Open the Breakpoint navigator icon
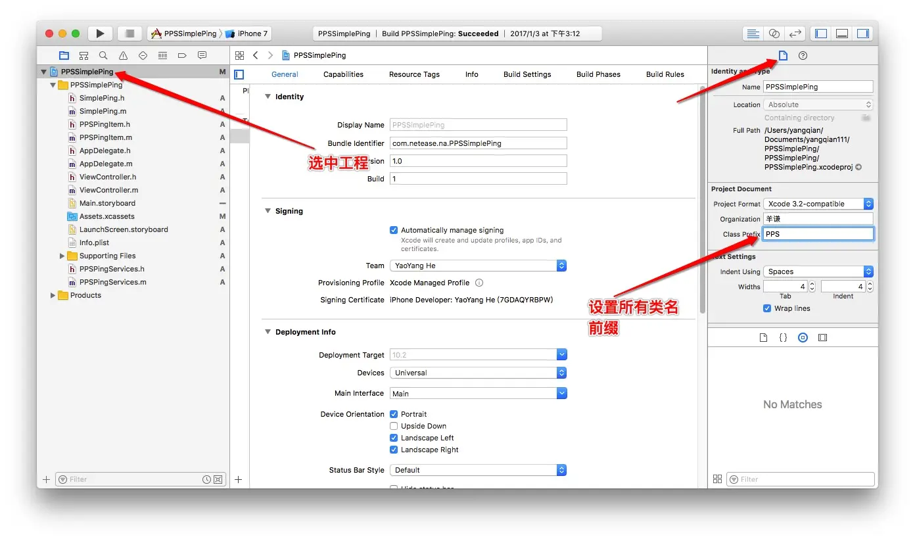This screenshot has width=915, height=541. click(182, 55)
